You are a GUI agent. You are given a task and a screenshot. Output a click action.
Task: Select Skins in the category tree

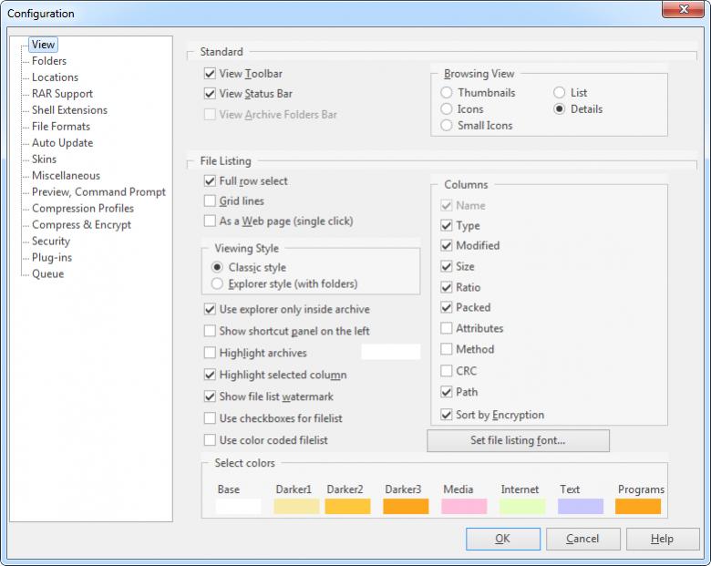(44, 160)
